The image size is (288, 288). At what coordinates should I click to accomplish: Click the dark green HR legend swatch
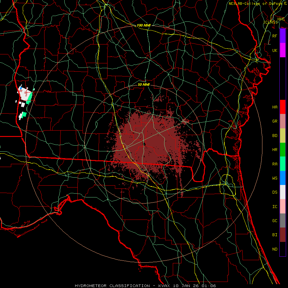283,149
